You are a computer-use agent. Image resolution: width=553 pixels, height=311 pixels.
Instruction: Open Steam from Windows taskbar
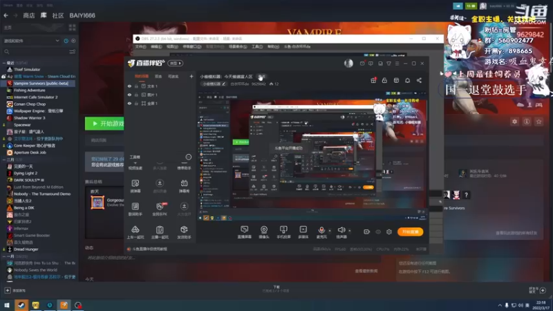[21, 305]
